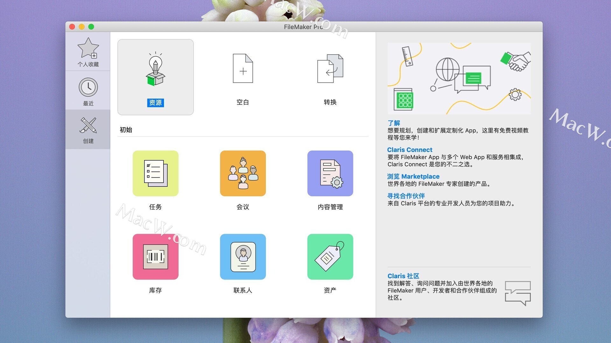
Task: Choose the 转换 convert files icon
Action: 330,68
